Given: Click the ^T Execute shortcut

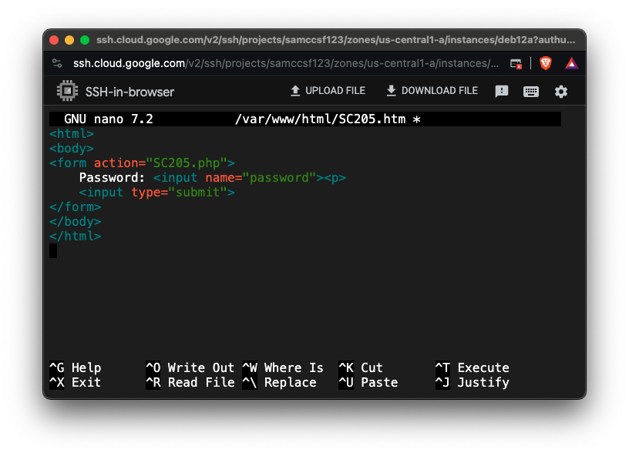Looking at the screenshot, I should click(x=472, y=367).
